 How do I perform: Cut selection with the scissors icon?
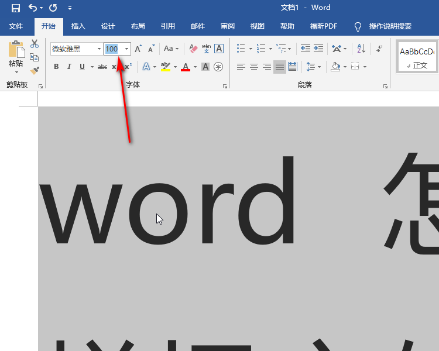(35, 44)
